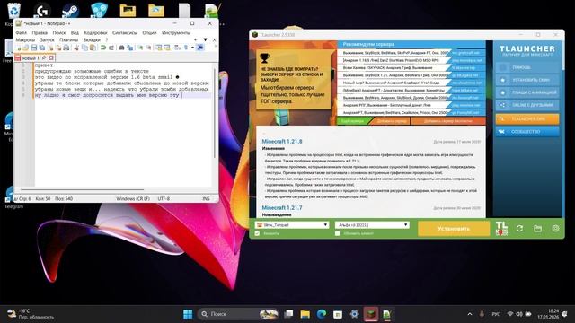Click the Replace toolbar icon

(129, 48)
